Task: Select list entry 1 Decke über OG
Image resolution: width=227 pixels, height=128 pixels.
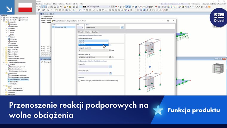Action: [x=64, y=27]
